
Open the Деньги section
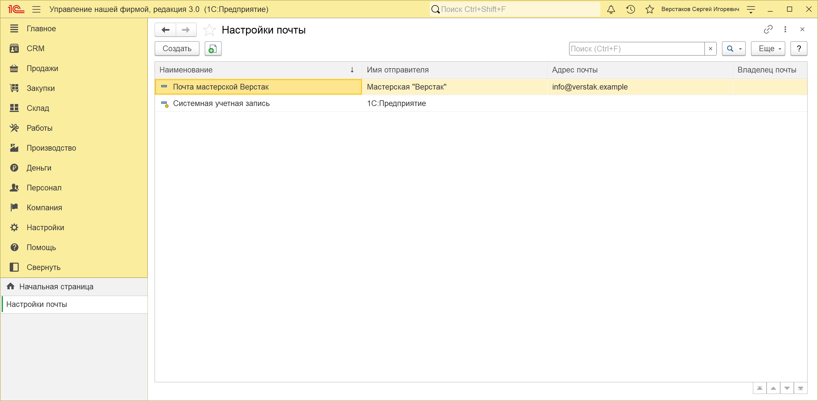(74, 168)
